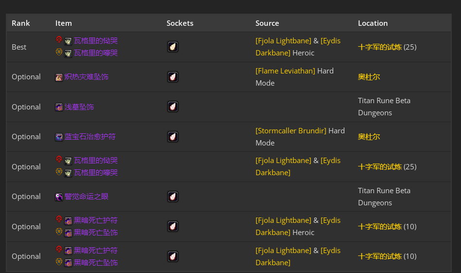Click the socket gem in the 炽热灾难坠饰 row
The width and height of the screenshot is (461, 273).
point(173,77)
